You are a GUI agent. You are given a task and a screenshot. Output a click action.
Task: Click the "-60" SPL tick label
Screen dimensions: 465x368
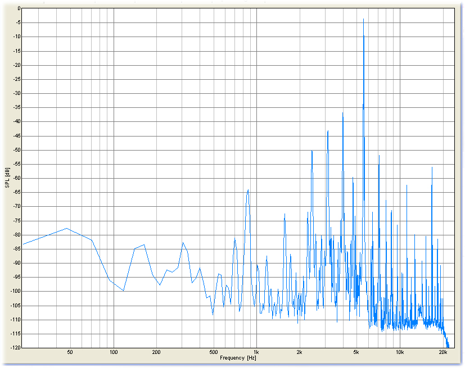pos(16,178)
